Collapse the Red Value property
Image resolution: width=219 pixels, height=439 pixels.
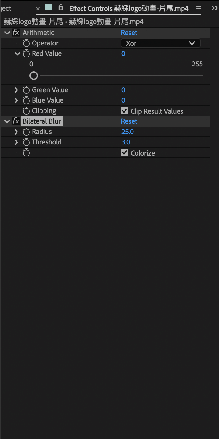point(17,53)
